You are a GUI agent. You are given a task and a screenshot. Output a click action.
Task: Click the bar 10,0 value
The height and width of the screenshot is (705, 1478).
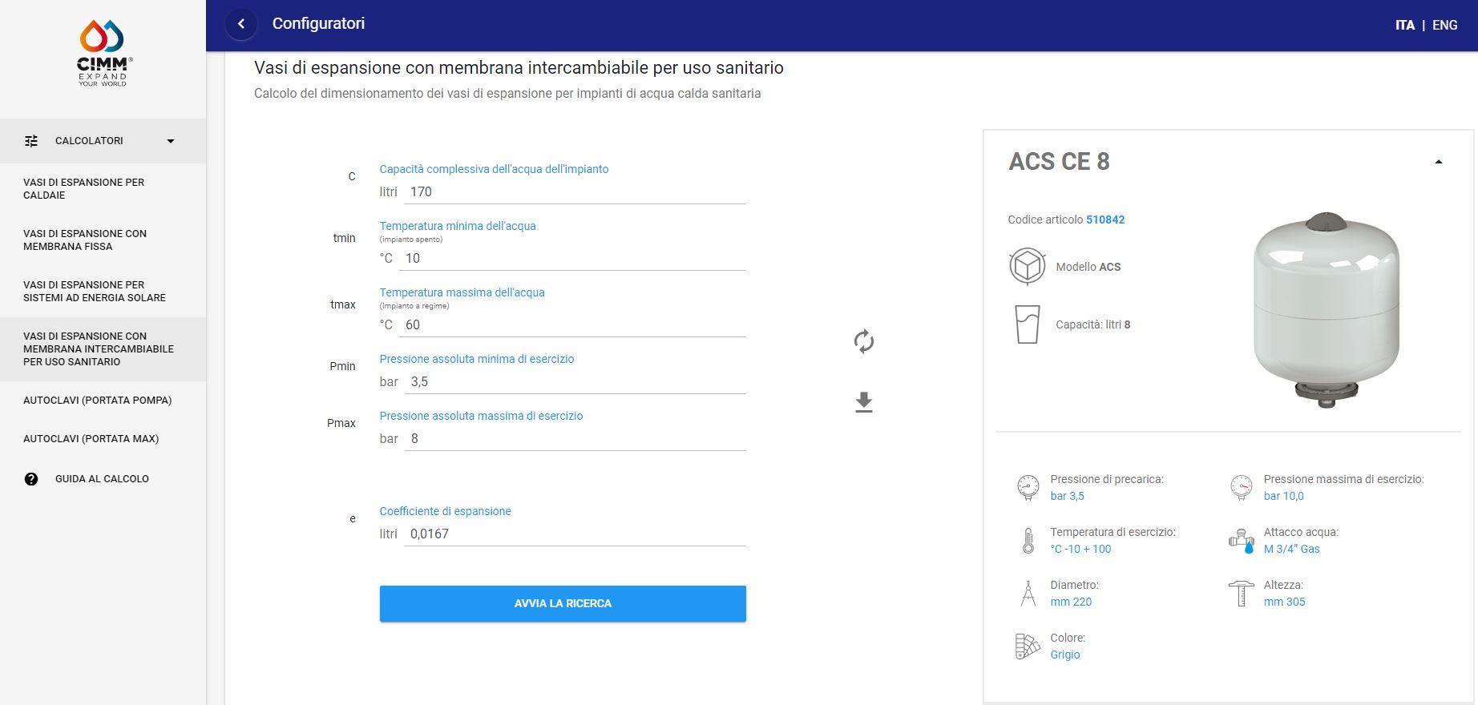point(1283,496)
